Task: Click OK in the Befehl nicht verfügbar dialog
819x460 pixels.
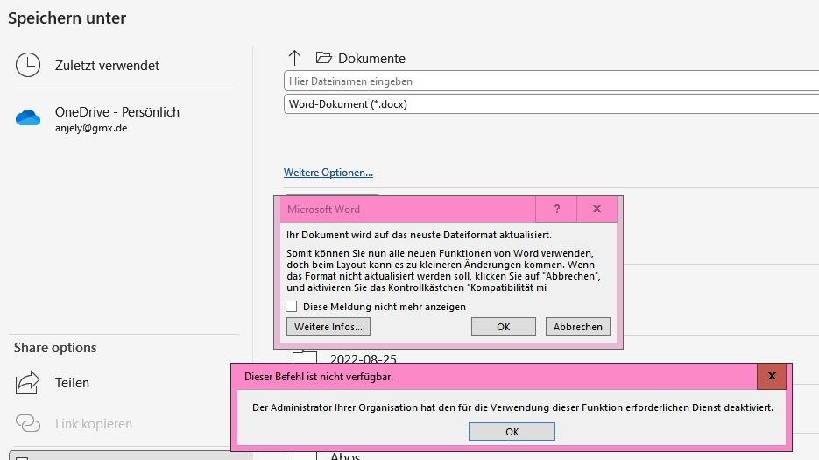Action: [512, 432]
